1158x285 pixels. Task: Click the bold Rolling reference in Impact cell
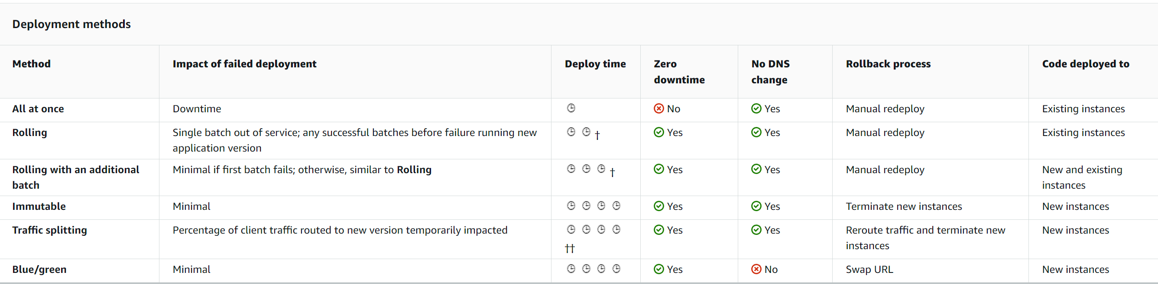click(x=414, y=170)
